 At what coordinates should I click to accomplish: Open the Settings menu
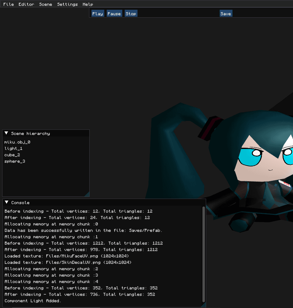[x=67, y=4]
